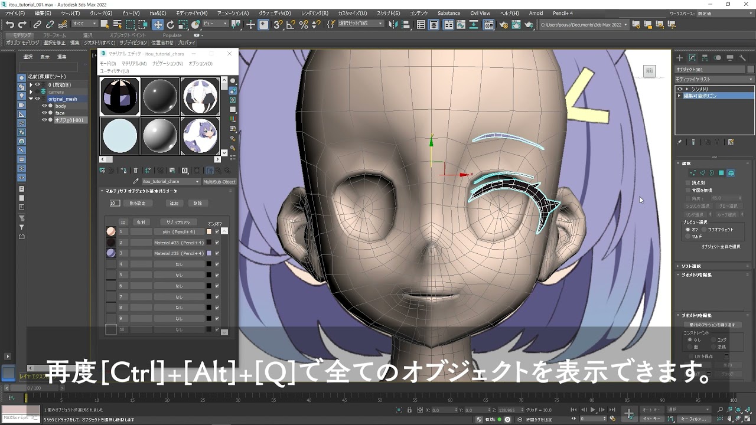756x425 pixels.
Task: Click the 削除 button in material parameters
Action: pos(198,203)
